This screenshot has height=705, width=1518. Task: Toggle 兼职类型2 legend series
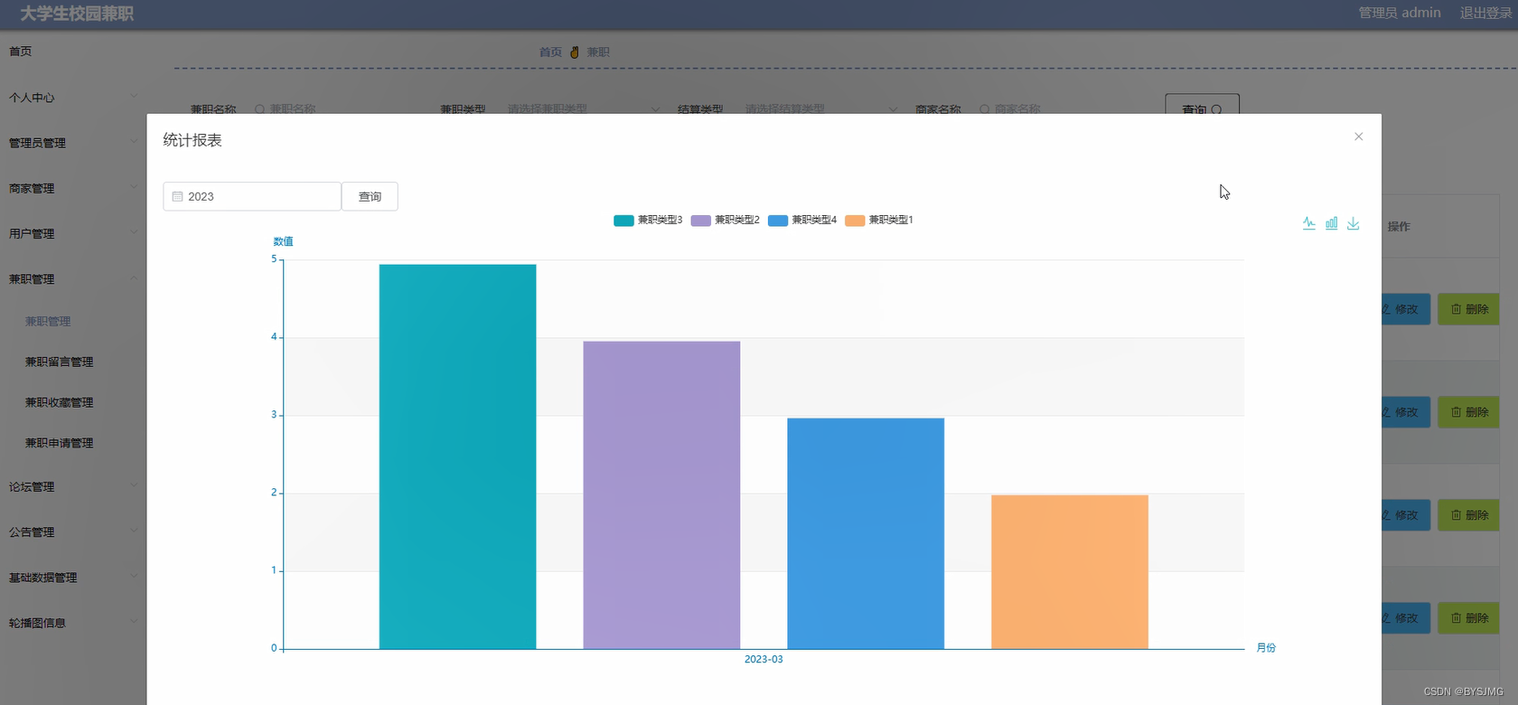[725, 220]
